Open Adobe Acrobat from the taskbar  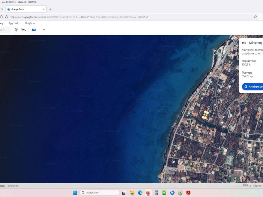point(188,193)
